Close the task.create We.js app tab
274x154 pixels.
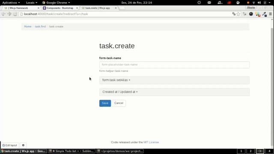coord(116,8)
